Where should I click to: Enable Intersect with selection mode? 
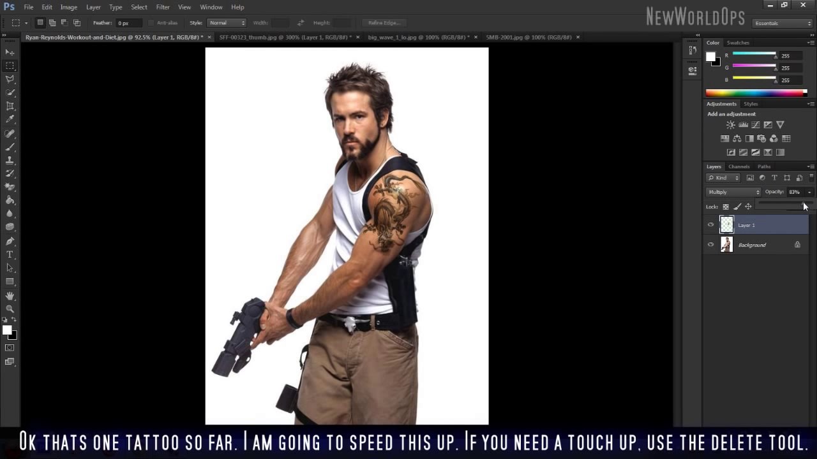click(77, 23)
